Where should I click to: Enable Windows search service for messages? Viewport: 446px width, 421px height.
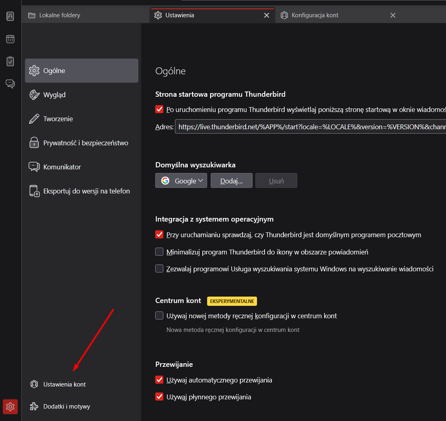point(159,268)
